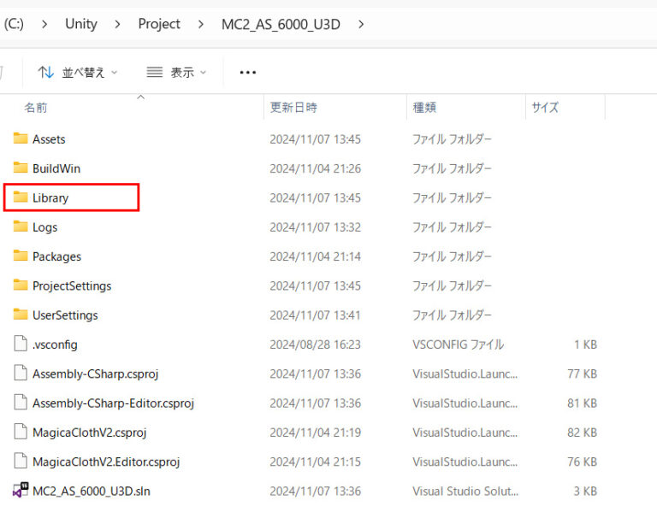Go to the Unity breadcrumb folder

81,24
